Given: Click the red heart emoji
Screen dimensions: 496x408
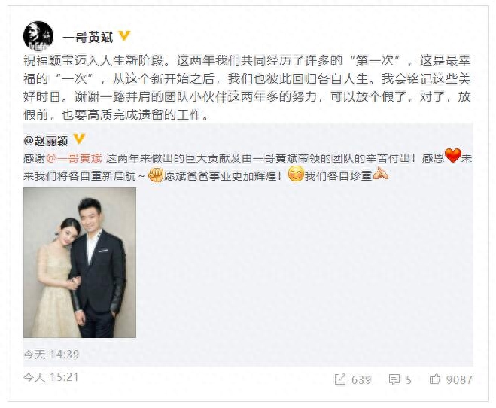Looking at the screenshot, I should (452, 155).
